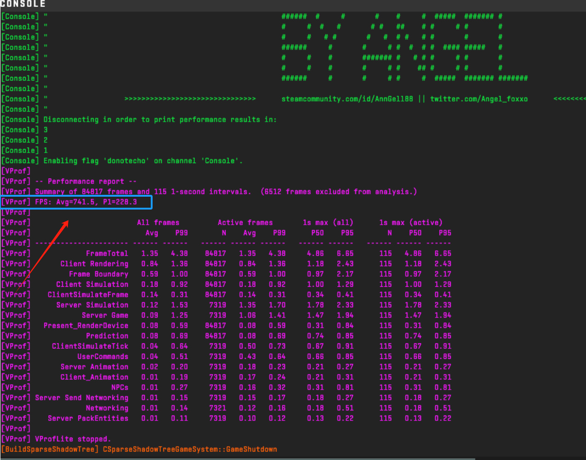586x460 pixels.
Task: Click the Client Simulation row label
Action: pos(92,284)
